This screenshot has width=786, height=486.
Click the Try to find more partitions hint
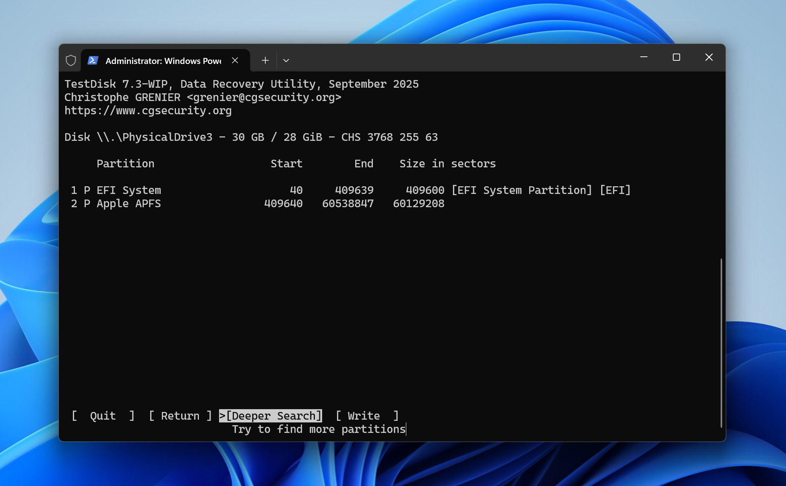pyautogui.click(x=319, y=429)
